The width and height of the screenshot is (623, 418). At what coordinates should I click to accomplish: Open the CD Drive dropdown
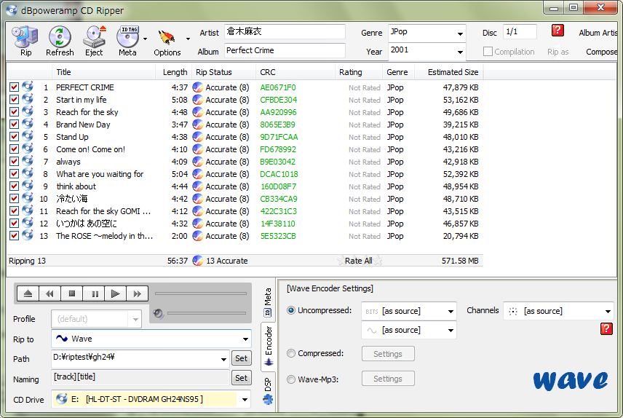[x=245, y=399]
